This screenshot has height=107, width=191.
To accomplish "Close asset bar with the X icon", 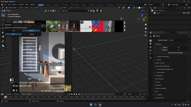I will (121, 19).
